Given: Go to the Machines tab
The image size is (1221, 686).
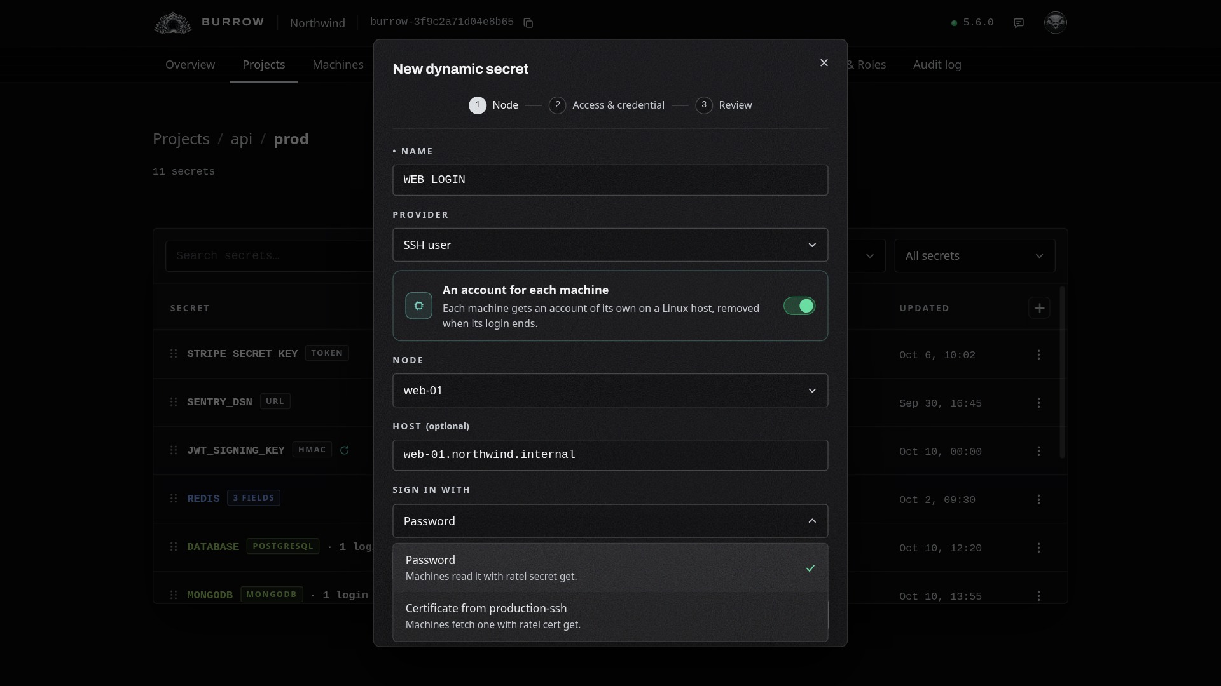Looking at the screenshot, I should (338, 65).
